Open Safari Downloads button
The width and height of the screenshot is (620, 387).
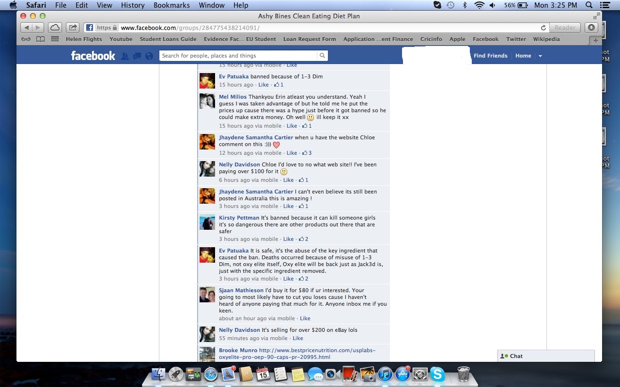(x=591, y=28)
